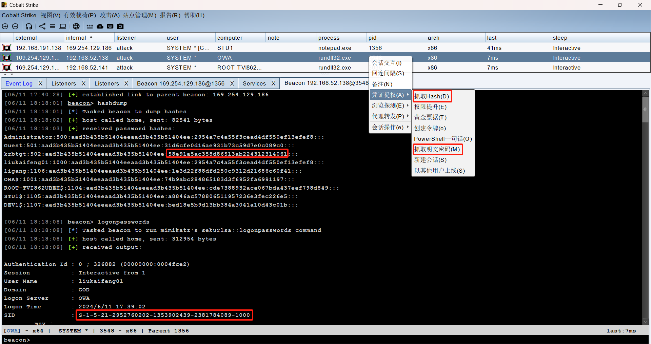Open the 攻击(A) menu
This screenshot has height=344, width=651.
110,15
